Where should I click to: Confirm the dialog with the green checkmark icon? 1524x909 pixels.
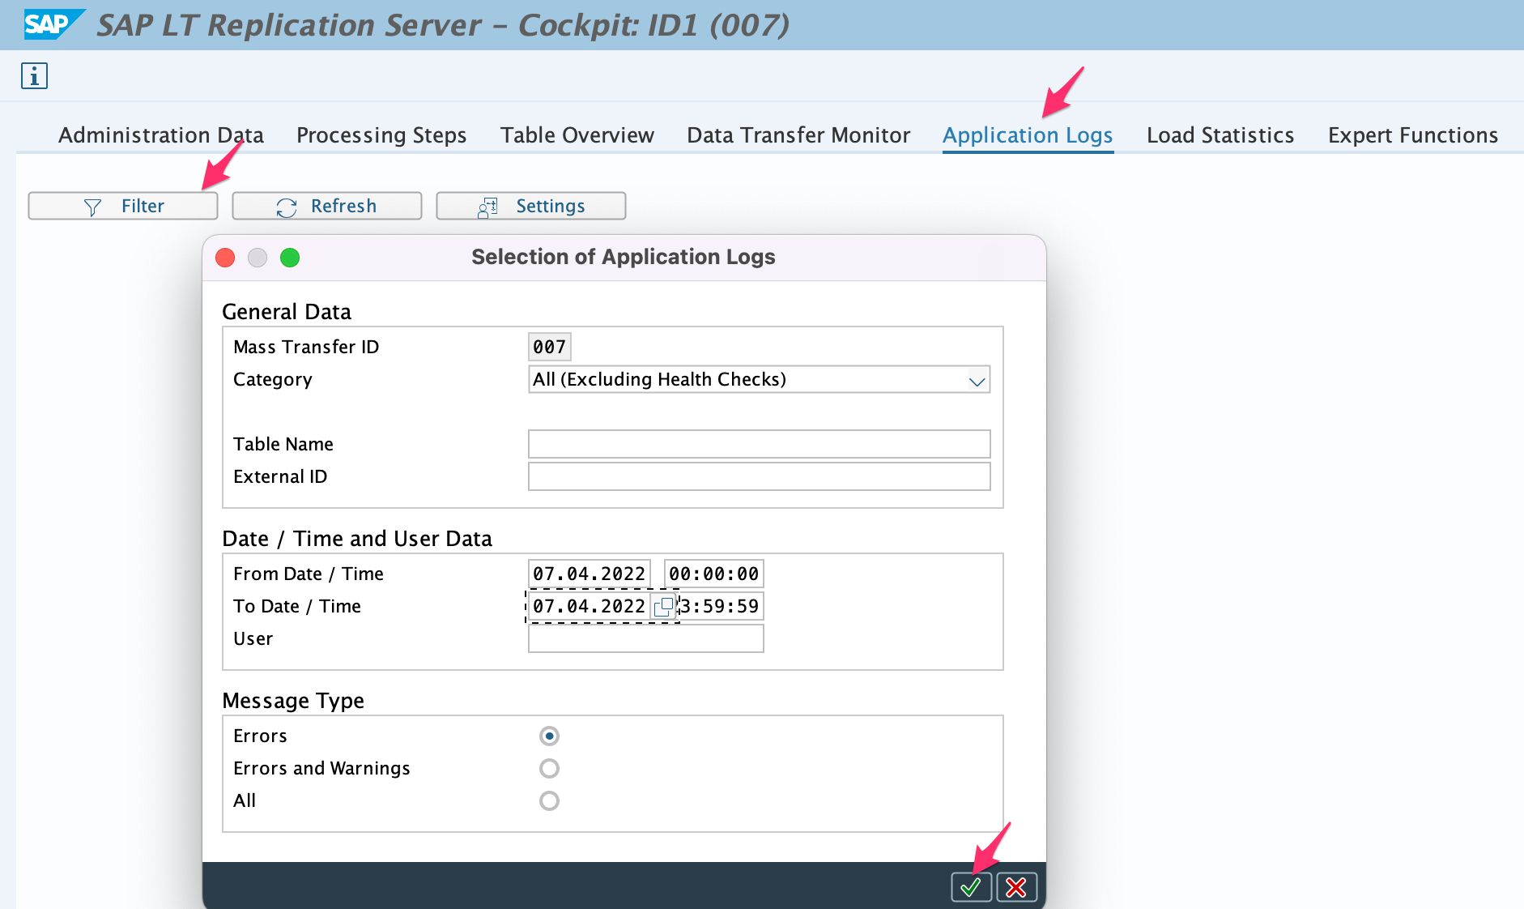click(971, 887)
